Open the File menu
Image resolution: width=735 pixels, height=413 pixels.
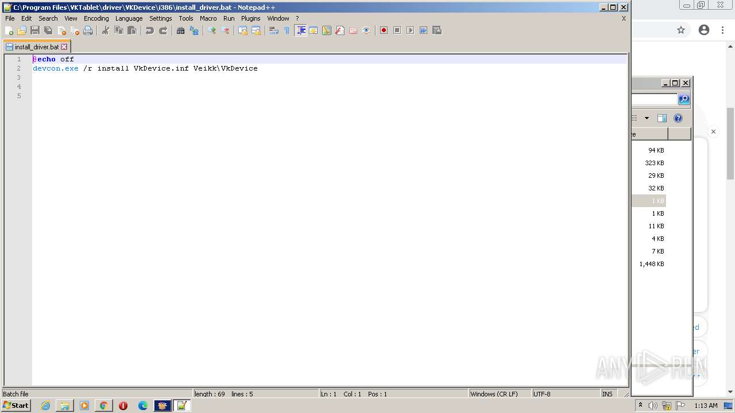[10, 18]
